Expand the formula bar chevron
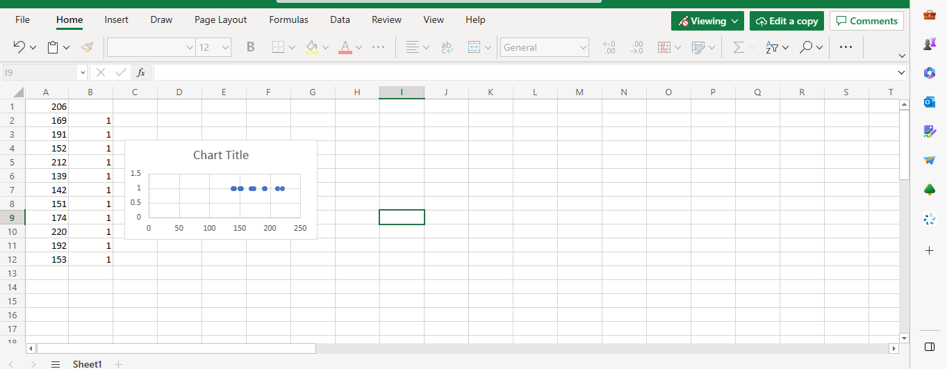 coord(901,72)
